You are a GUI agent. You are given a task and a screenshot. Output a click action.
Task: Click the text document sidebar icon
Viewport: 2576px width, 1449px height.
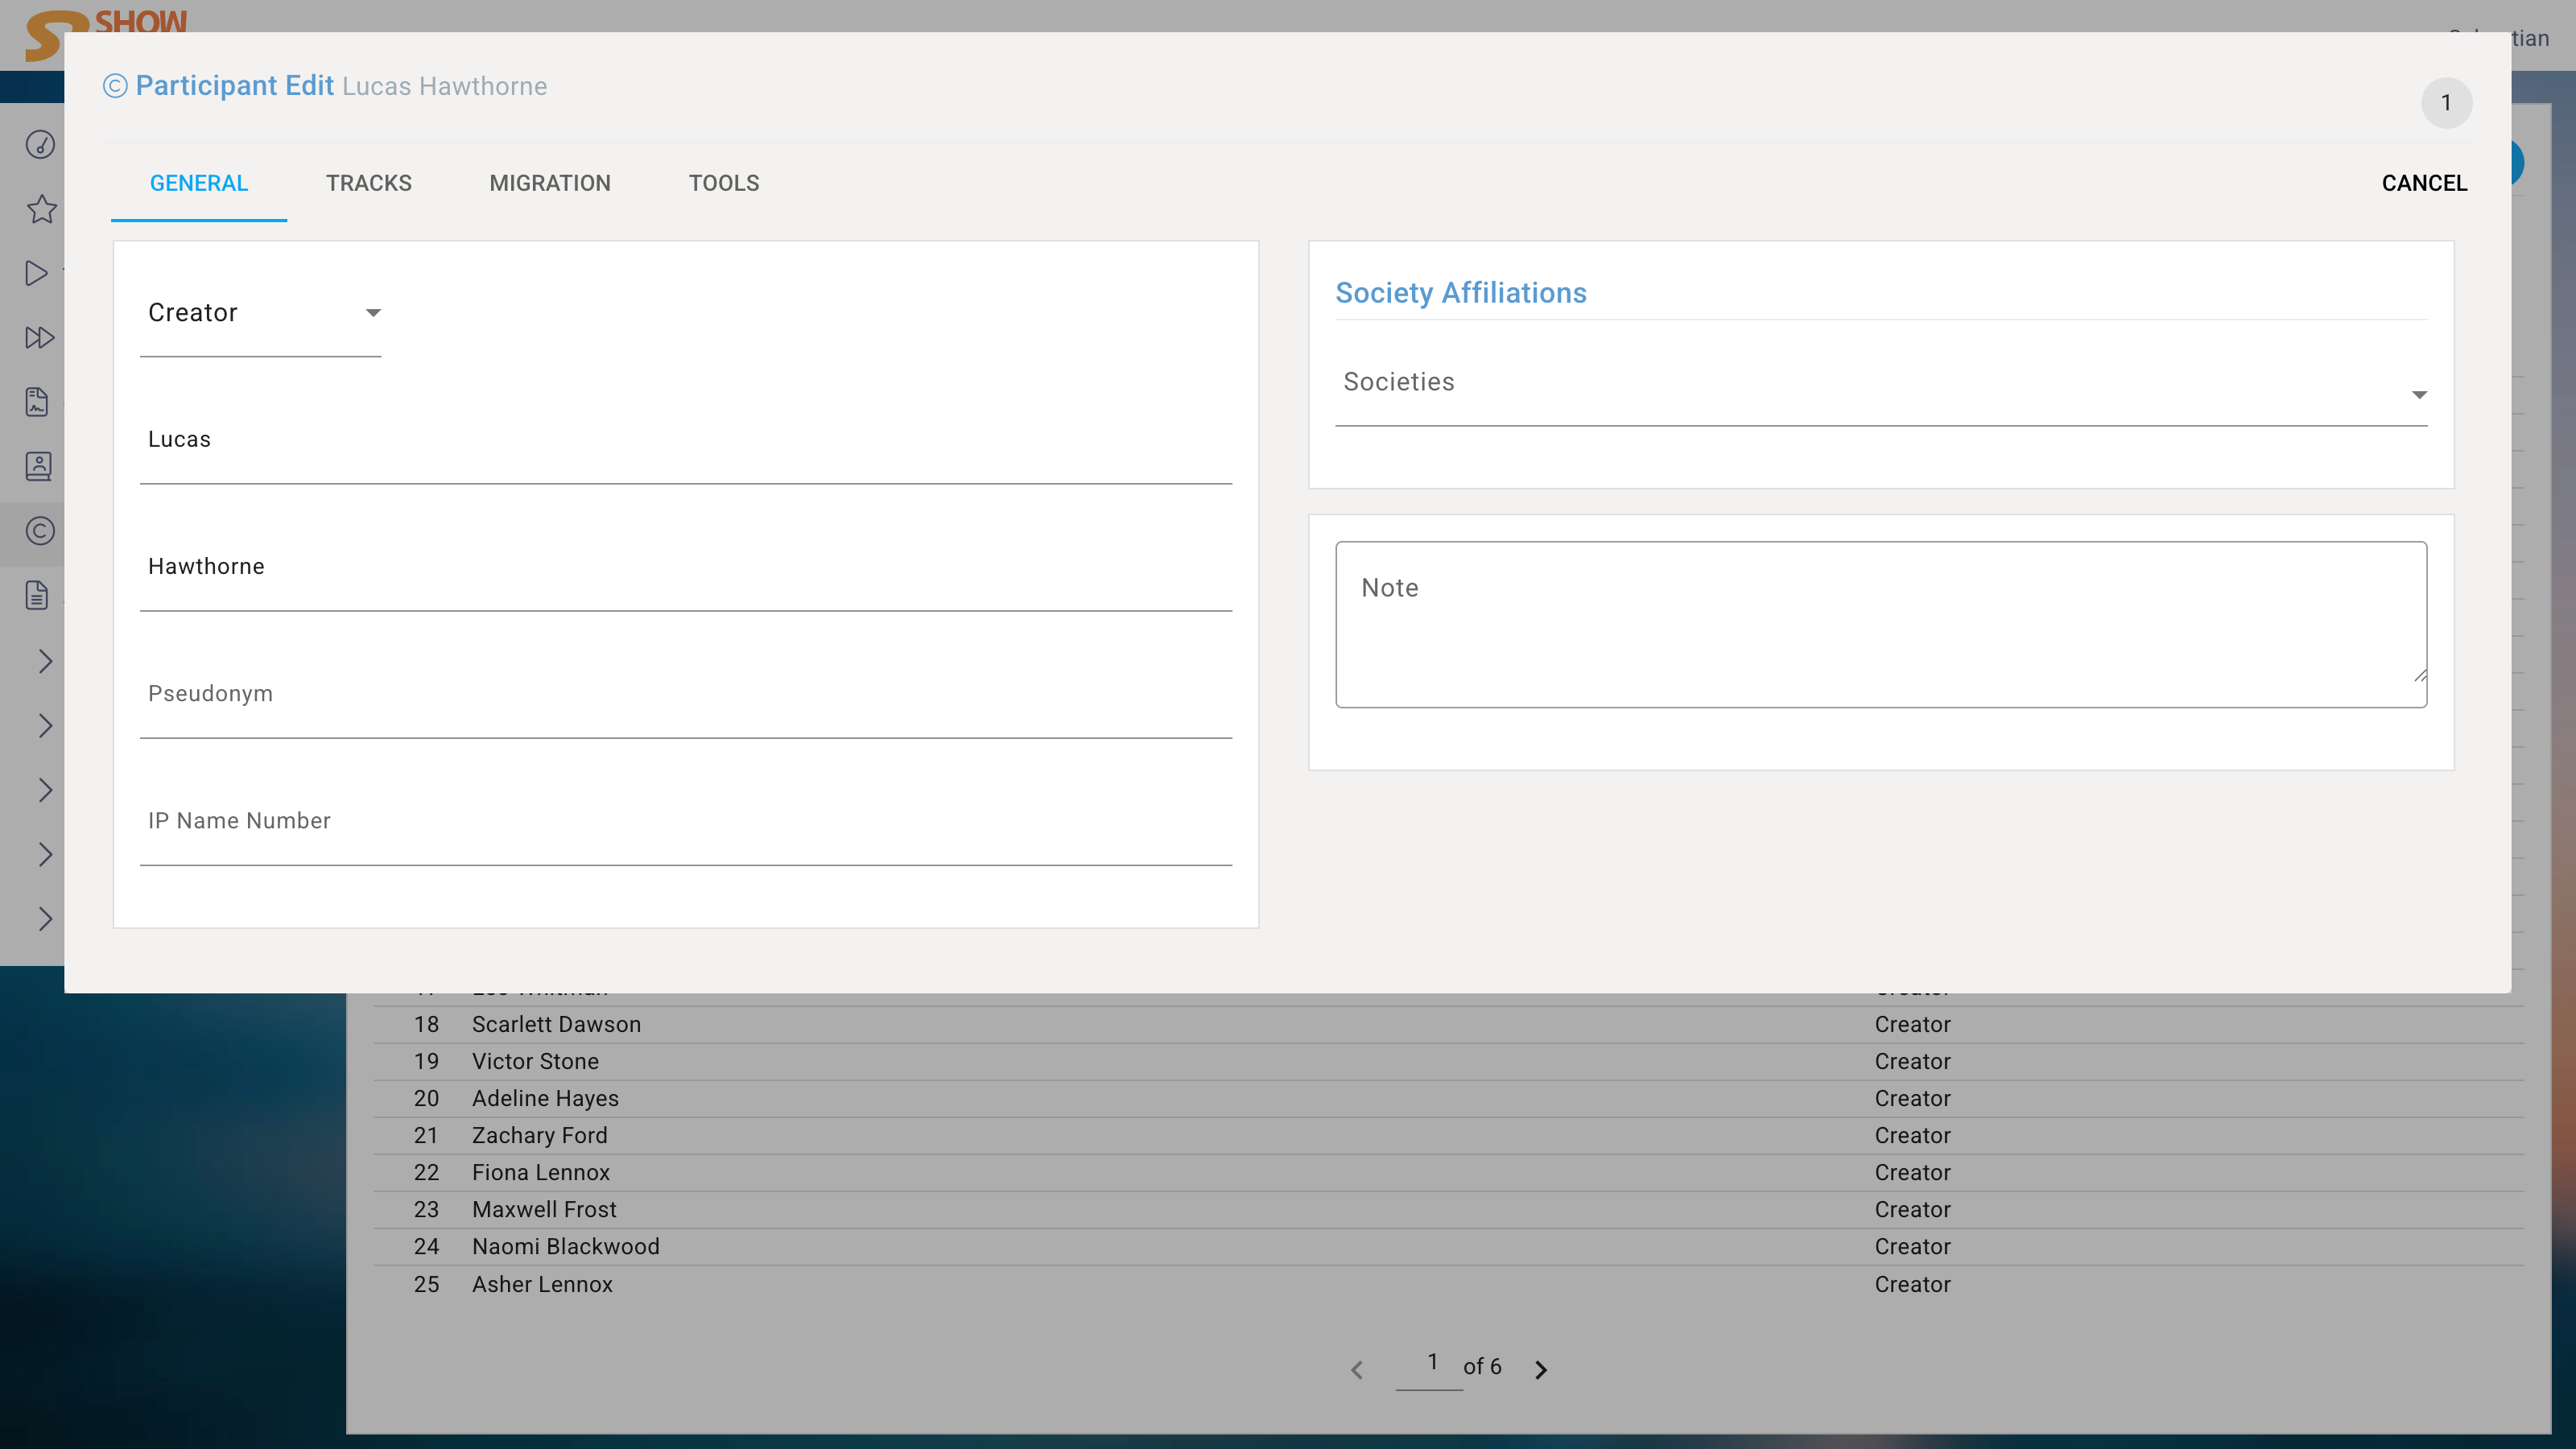point(37,595)
